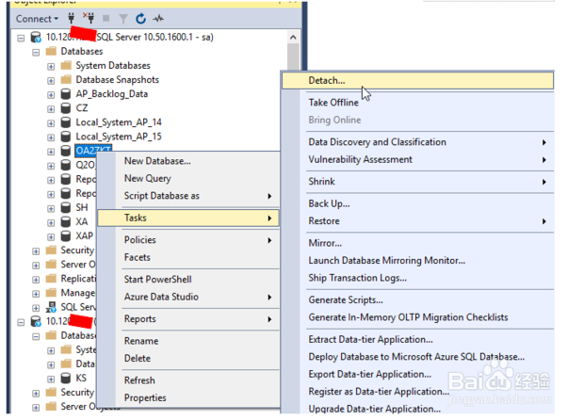Click the disconnect plug icon with red X
The height and width of the screenshot is (420, 584).
[89, 18]
